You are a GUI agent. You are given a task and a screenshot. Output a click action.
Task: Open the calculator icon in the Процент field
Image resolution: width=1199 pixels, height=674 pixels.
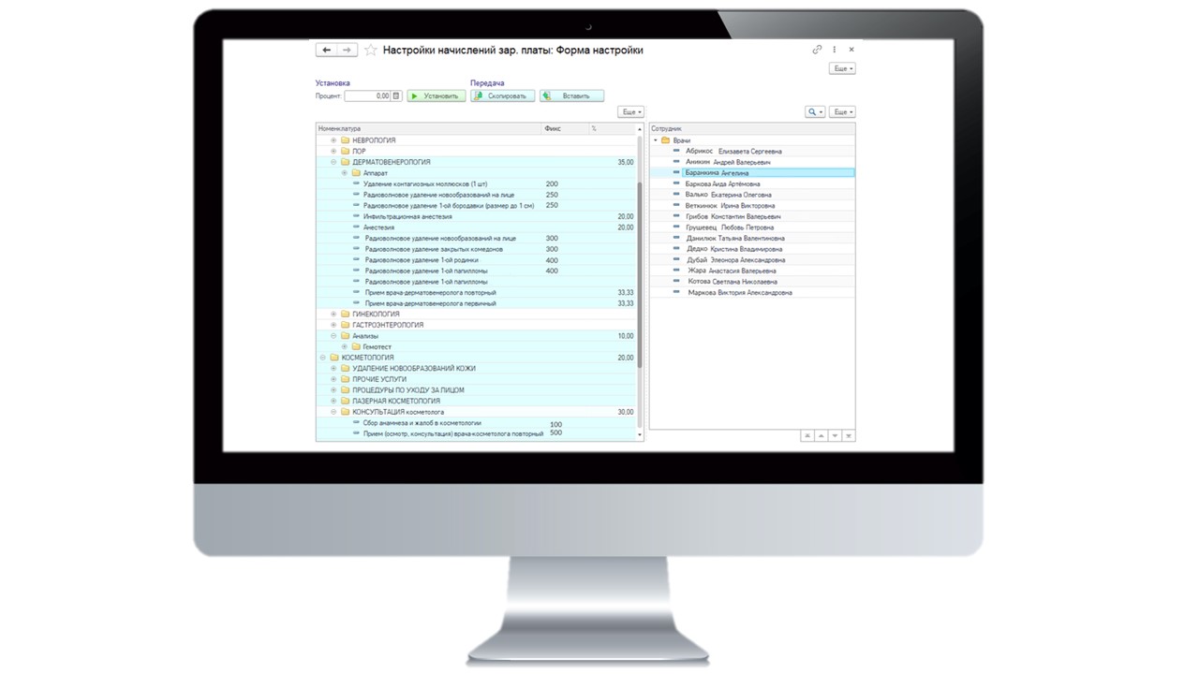pos(396,95)
